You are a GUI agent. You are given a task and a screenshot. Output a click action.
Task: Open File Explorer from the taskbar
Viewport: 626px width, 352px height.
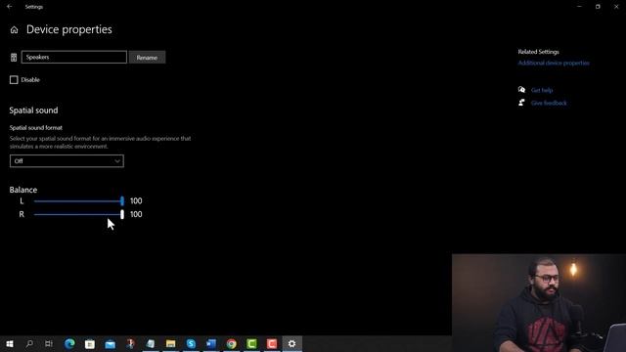pos(171,343)
